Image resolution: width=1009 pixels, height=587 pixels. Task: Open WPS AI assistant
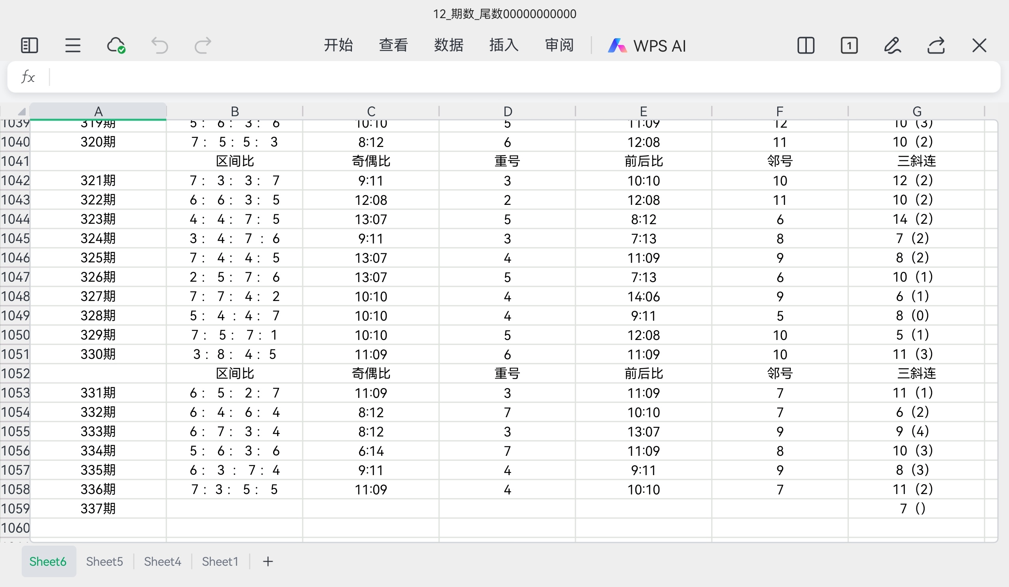[x=647, y=46]
